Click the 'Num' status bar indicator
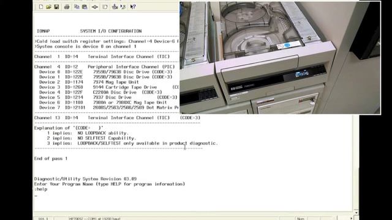The width and height of the screenshot is (392, 220). pyautogui.click(x=301, y=219)
